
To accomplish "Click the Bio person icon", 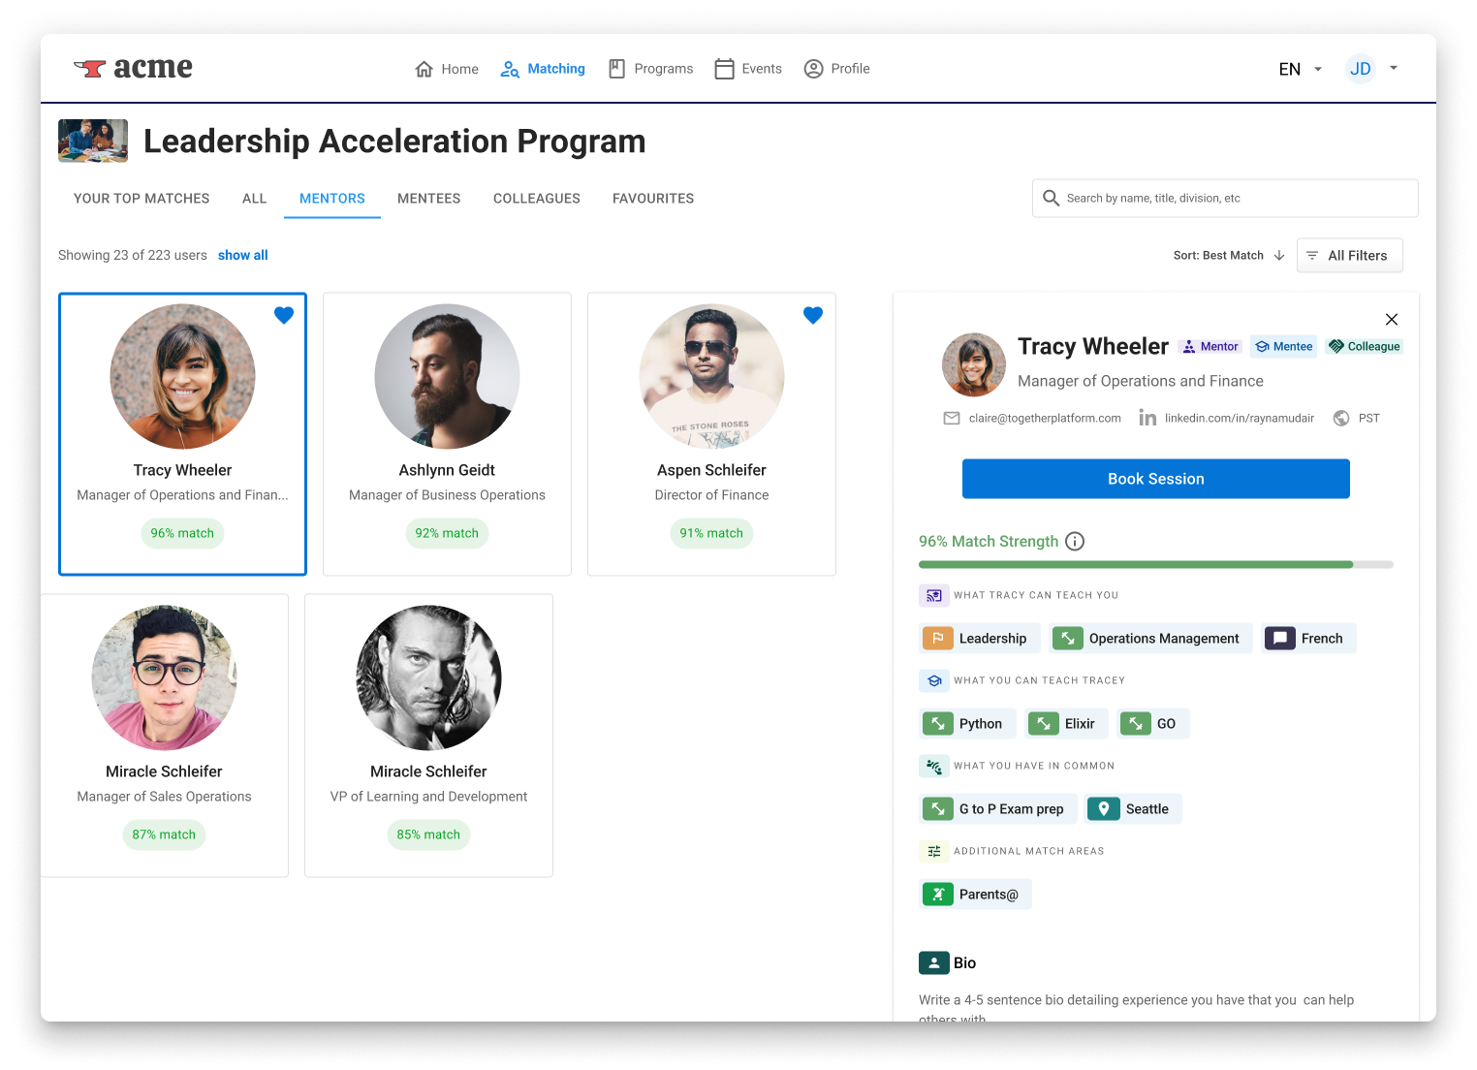I will [x=933, y=962].
